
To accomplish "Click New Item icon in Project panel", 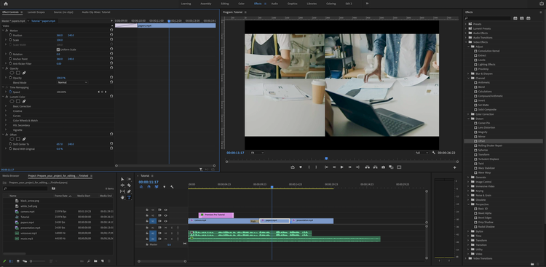I will [x=102, y=261].
